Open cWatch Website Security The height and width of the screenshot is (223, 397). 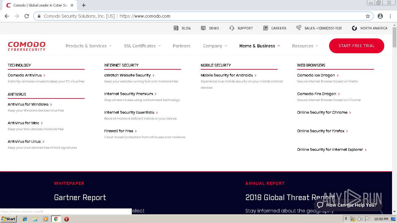click(x=129, y=75)
